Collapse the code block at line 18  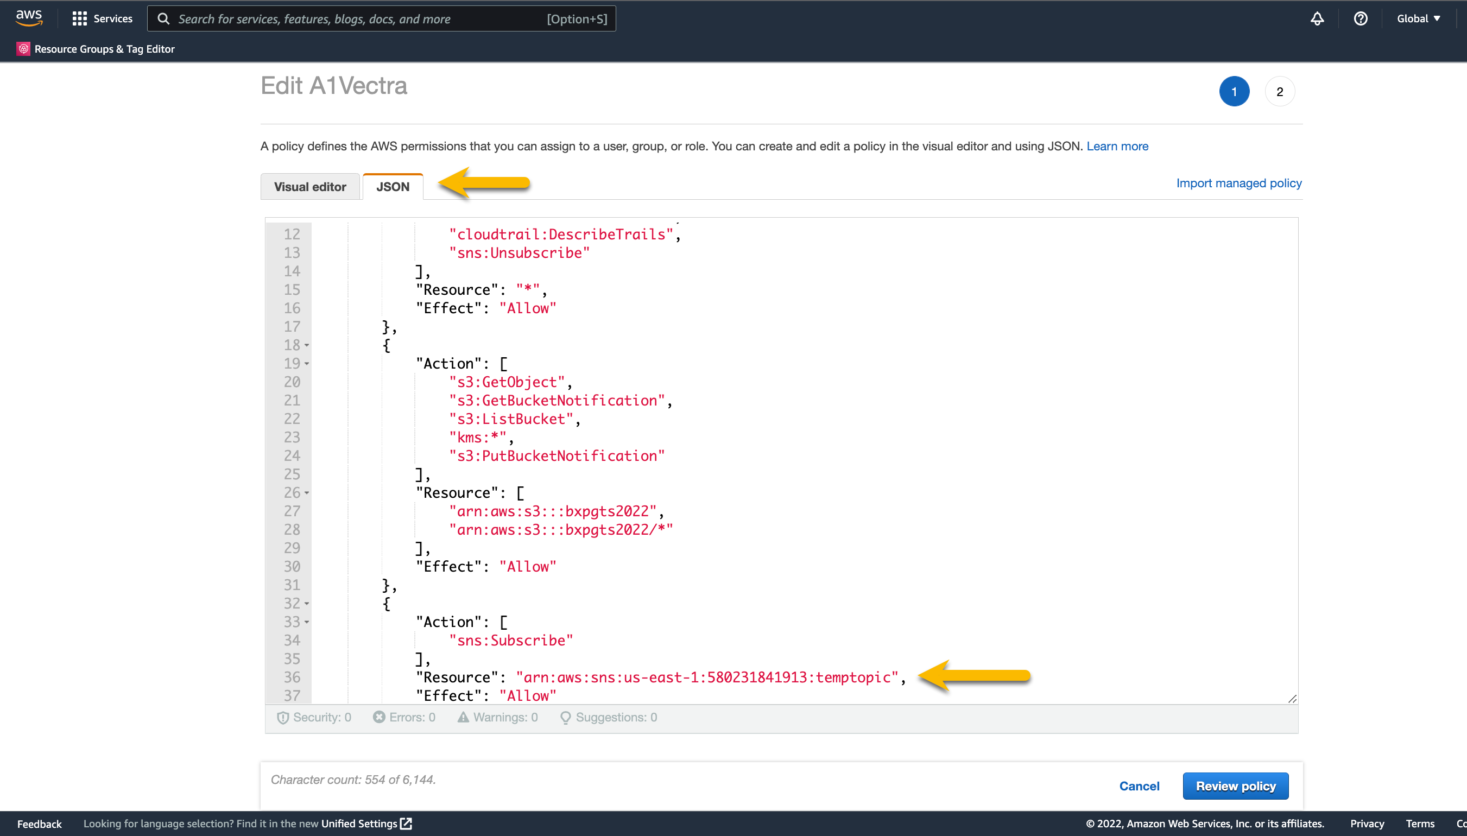click(x=307, y=345)
